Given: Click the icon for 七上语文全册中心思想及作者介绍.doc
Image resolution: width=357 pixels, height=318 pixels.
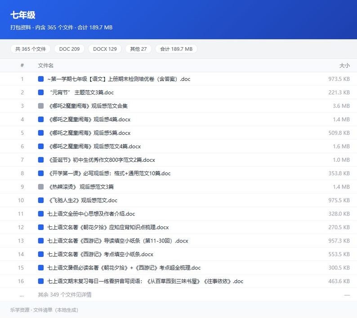Looking at the screenshot, I should [x=41, y=214].
